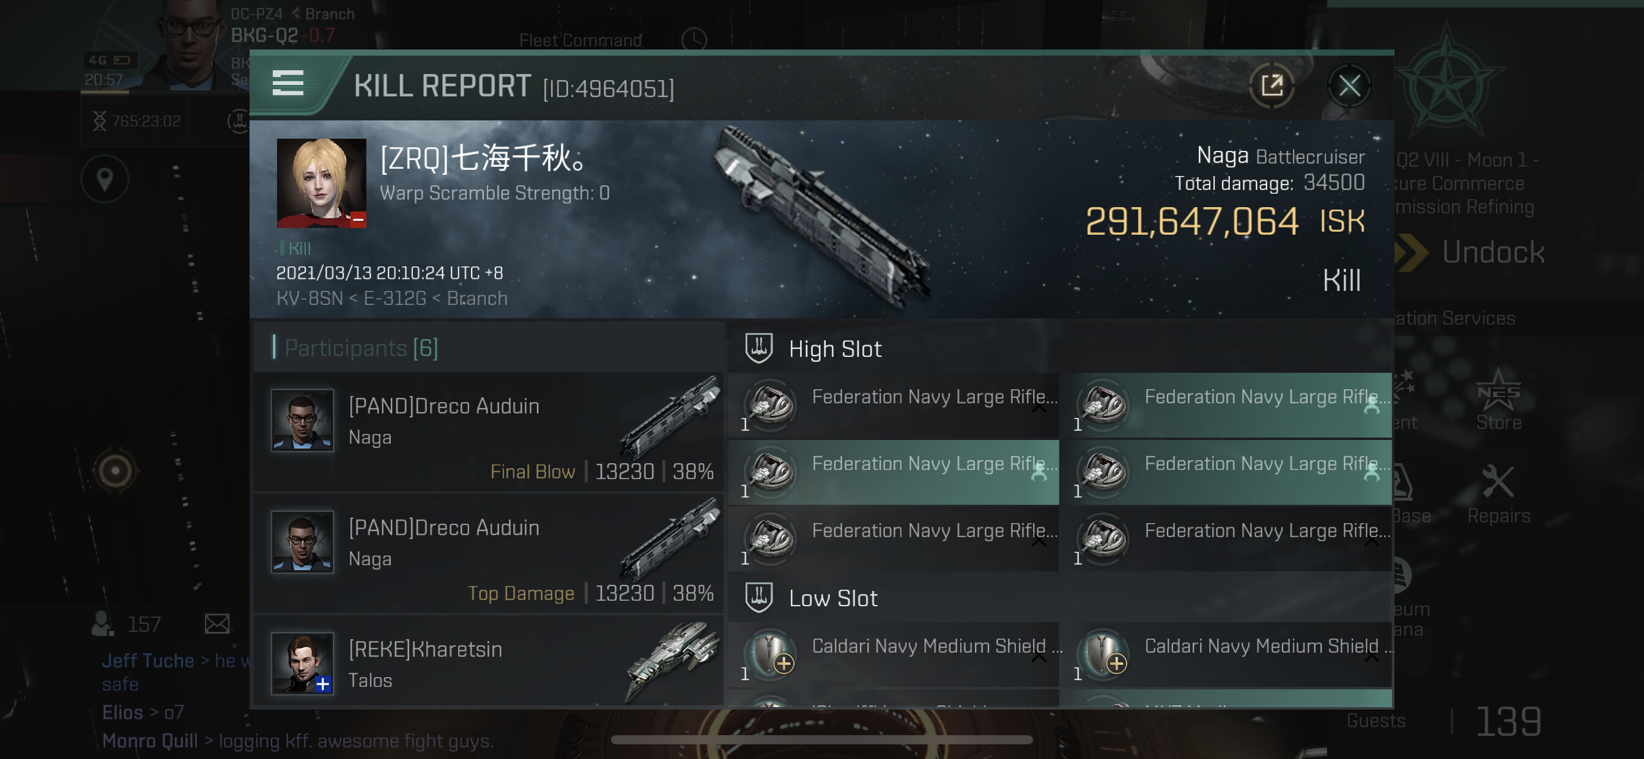The width and height of the screenshot is (1644, 759).
Task: Click the first Federation Navy Large Rifle module icon
Action: pyautogui.click(x=771, y=405)
